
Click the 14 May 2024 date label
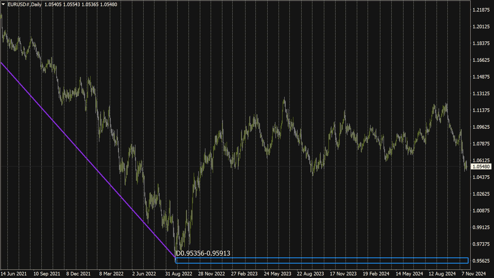[409, 274]
